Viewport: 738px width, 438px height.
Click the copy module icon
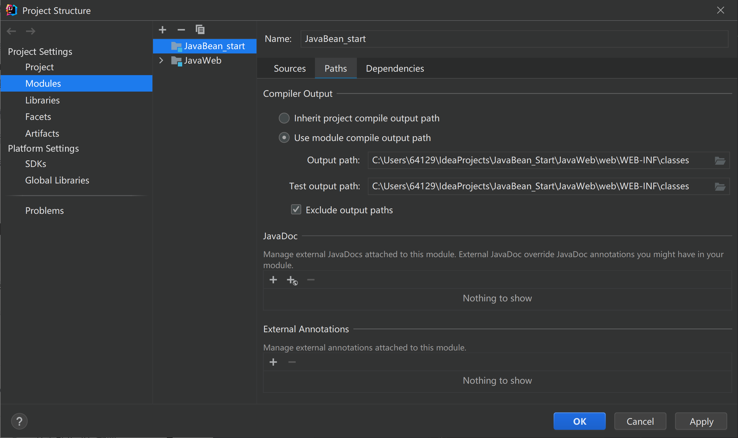200,29
